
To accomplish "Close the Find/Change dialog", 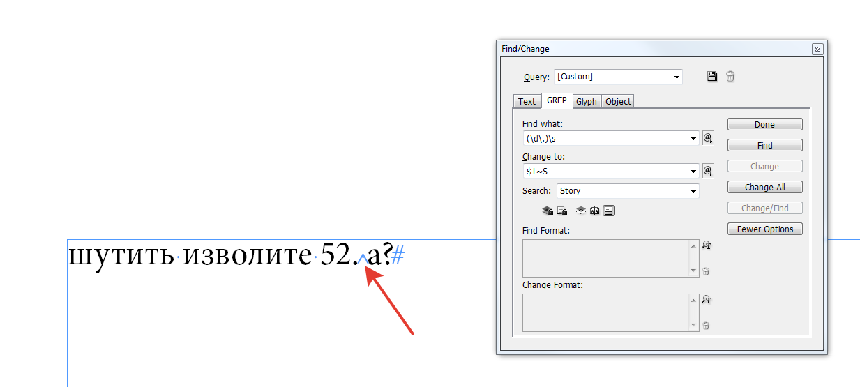I will click(817, 49).
